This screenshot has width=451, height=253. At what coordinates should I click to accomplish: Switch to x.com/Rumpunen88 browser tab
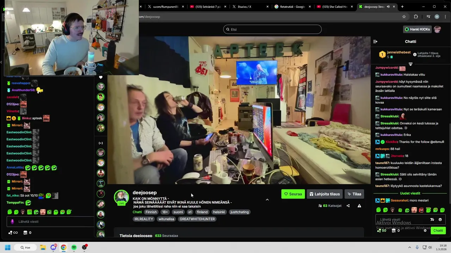pyautogui.click(x=166, y=7)
